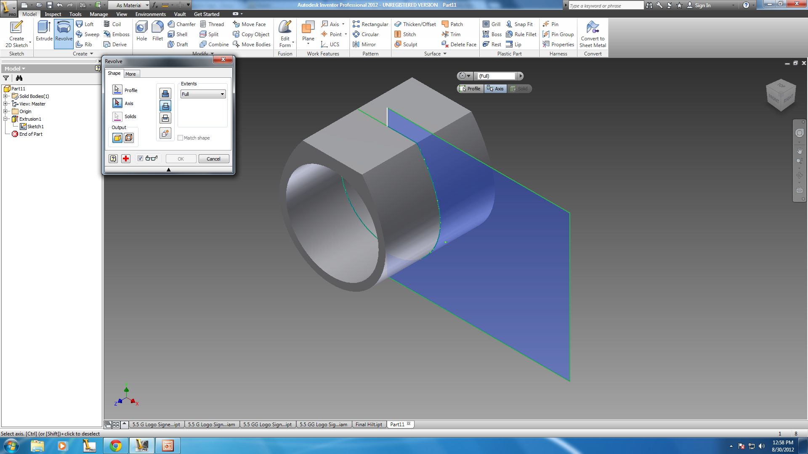Expand the Origin node in the browser
The height and width of the screenshot is (454, 808).
5,111
